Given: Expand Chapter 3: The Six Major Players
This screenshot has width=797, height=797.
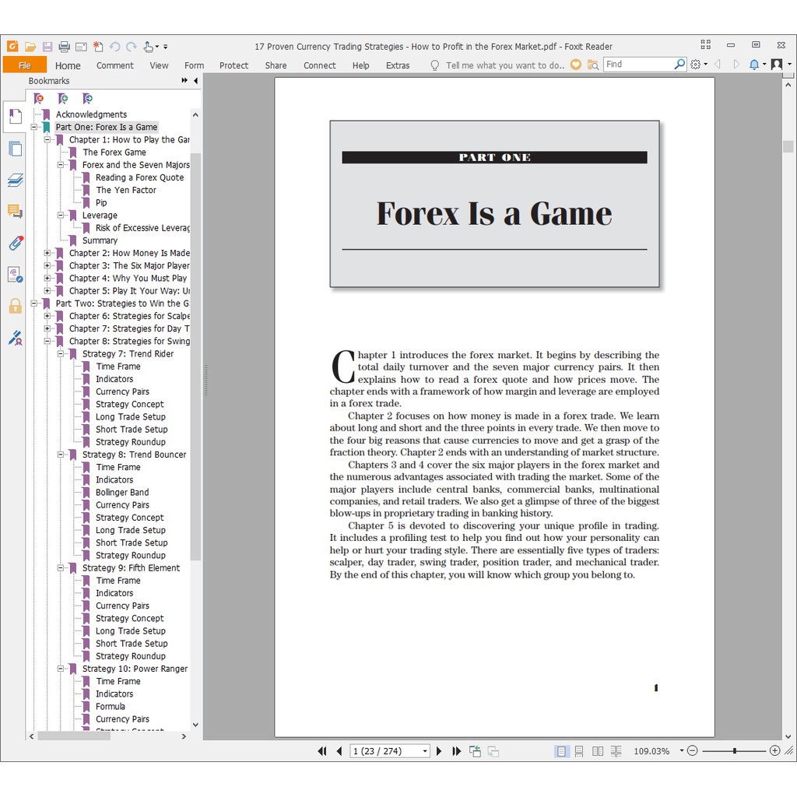Looking at the screenshot, I should 47,265.
